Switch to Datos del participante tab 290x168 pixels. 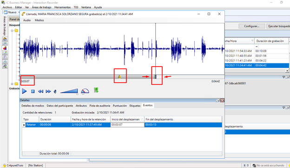(x=60, y=106)
